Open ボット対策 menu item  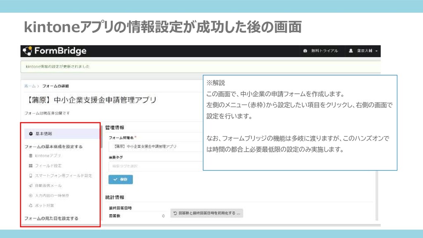45,206
